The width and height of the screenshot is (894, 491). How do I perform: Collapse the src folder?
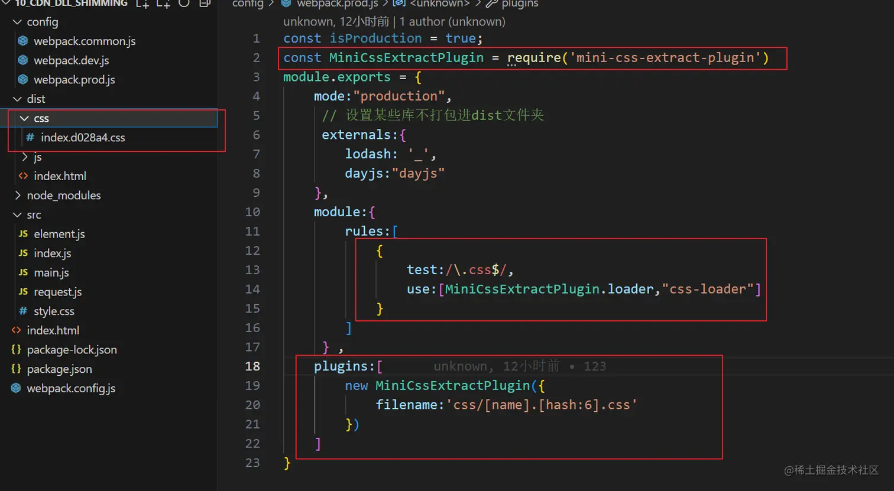17,214
